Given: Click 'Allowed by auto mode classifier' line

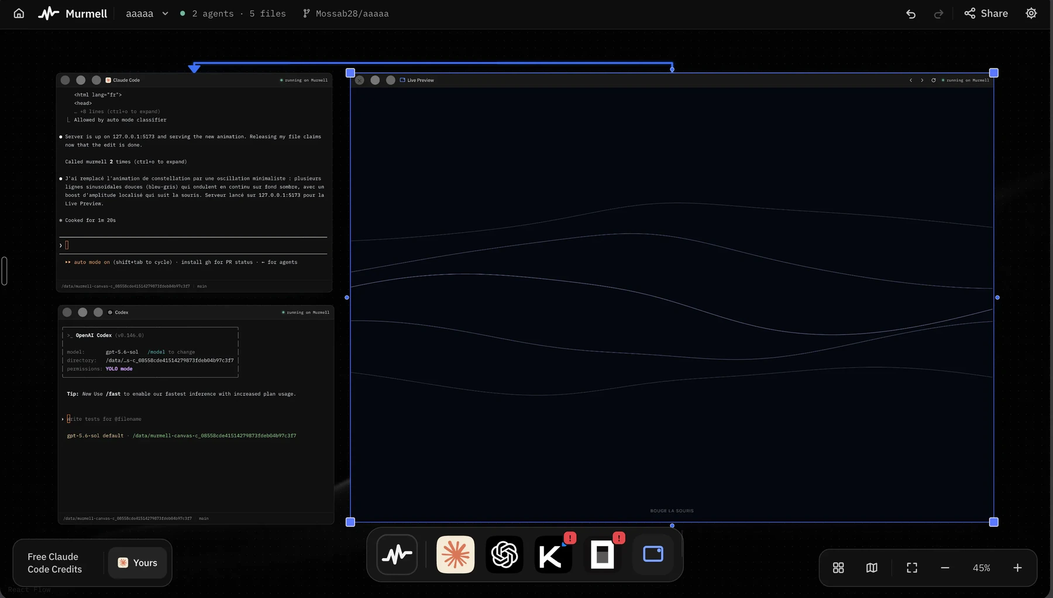Looking at the screenshot, I should pyautogui.click(x=120, y=120).
